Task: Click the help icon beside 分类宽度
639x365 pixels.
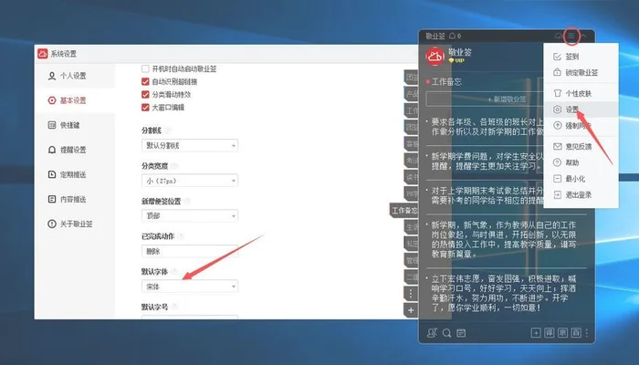Action: pos(174,166)
